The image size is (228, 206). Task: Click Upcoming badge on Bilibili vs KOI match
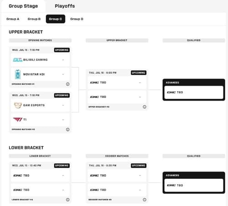pyautogui.click(x=62, y=50)
